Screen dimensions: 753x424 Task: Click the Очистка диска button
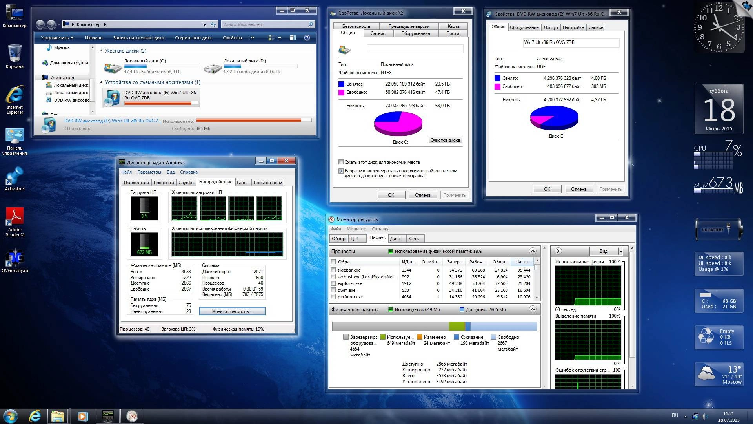coord(445,140)
